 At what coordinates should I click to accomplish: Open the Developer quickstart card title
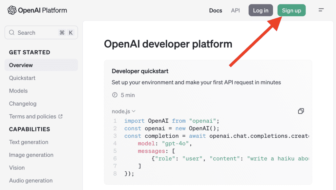coord(140,71)
